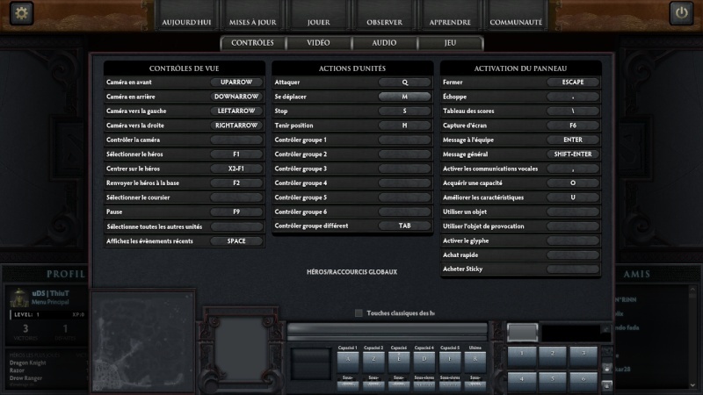Select Drow Ranger in most played heroes
The height and width of the screenshot is (395, 703).
coord(26,378)
